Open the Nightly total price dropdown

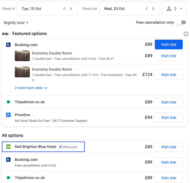coord(16,23)
